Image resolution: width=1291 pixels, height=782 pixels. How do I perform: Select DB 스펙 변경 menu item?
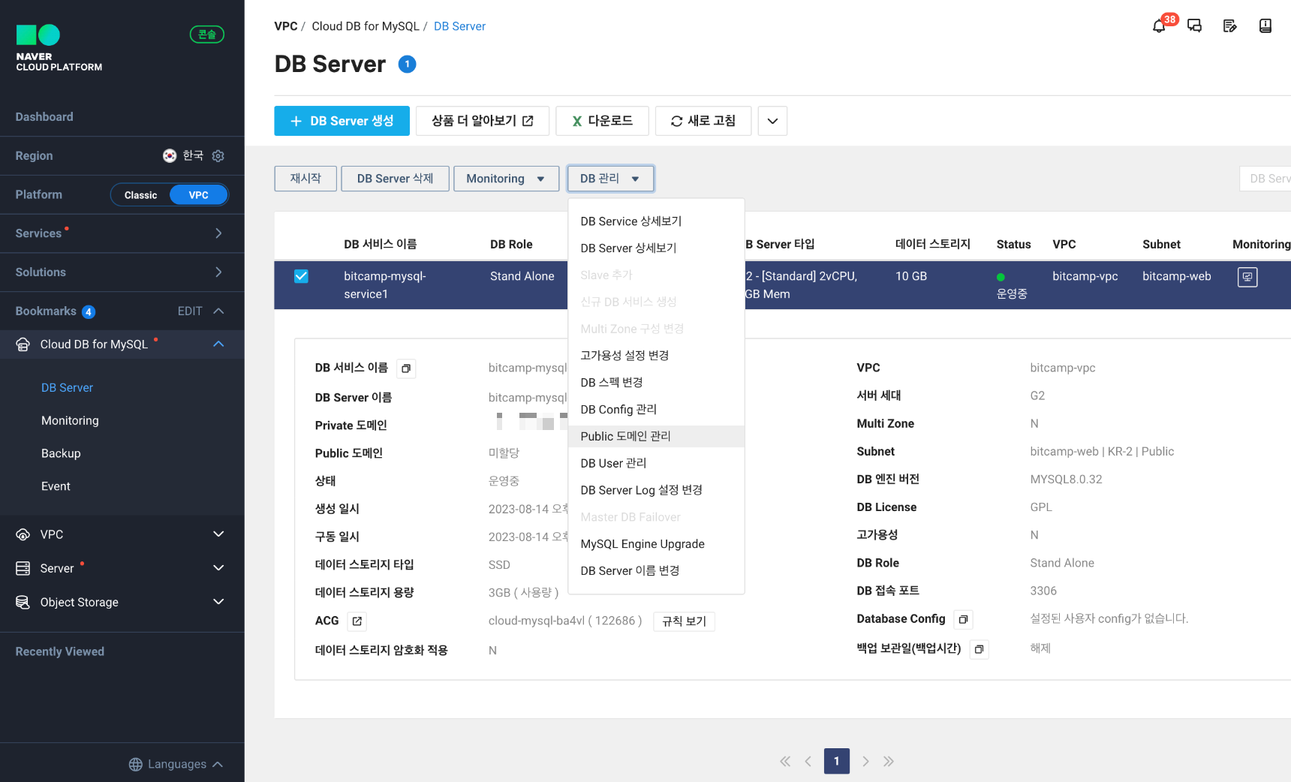pos(657,383)
